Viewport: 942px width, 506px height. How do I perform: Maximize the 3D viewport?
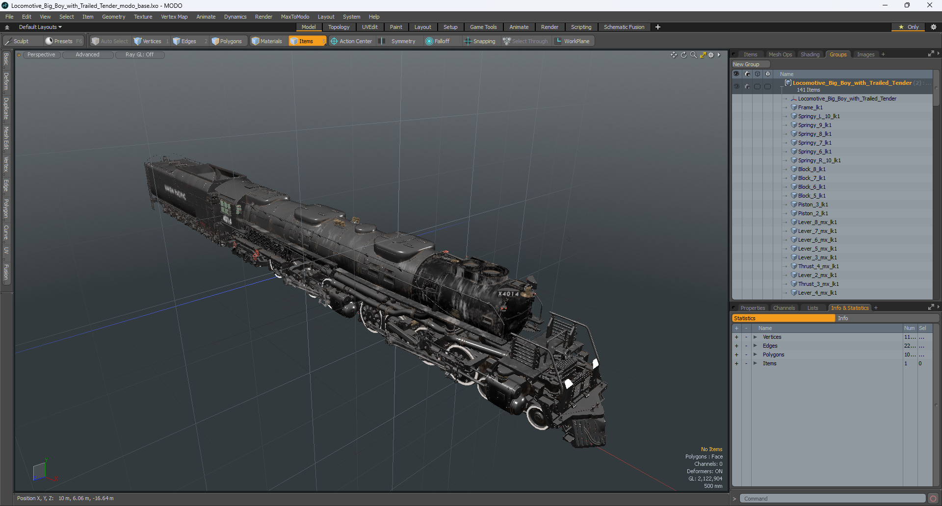[703, 55]
